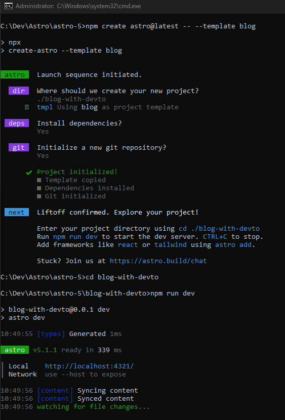Screen dimensions: 285x420
Task: Click the cmd.exe icon in title bar
Action: 9,6
